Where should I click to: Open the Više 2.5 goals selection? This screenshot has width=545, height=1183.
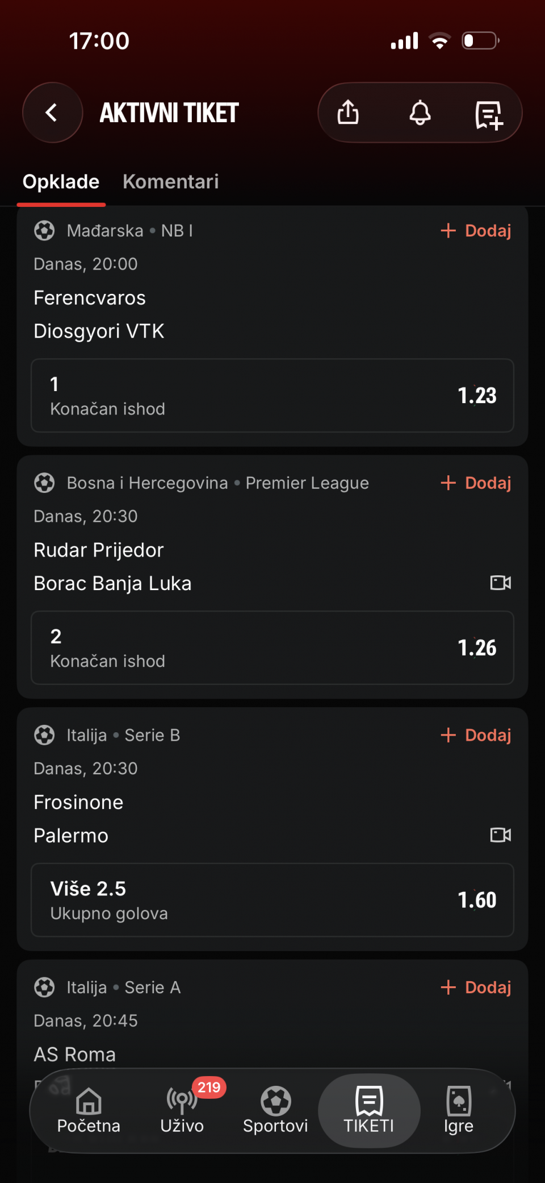coord(272,900)
